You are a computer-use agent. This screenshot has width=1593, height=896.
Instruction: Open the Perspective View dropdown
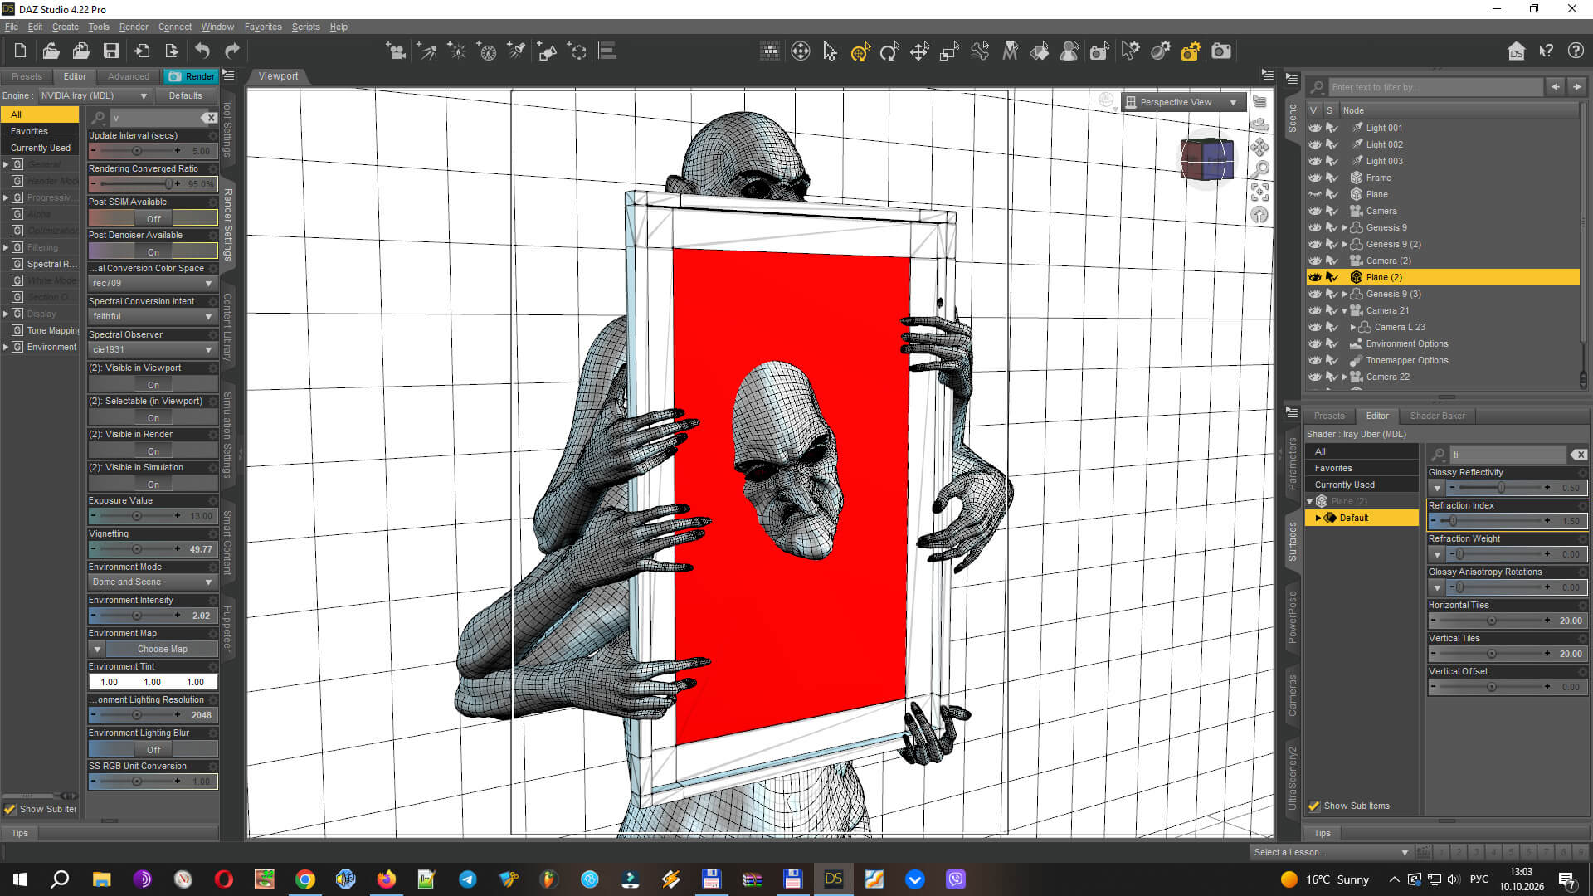pyautogui.click(x=1184, y=102)
